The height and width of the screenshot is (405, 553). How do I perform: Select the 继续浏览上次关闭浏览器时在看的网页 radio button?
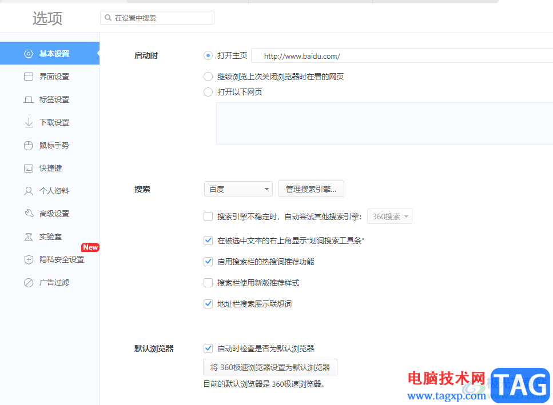[x=208, y=77]
